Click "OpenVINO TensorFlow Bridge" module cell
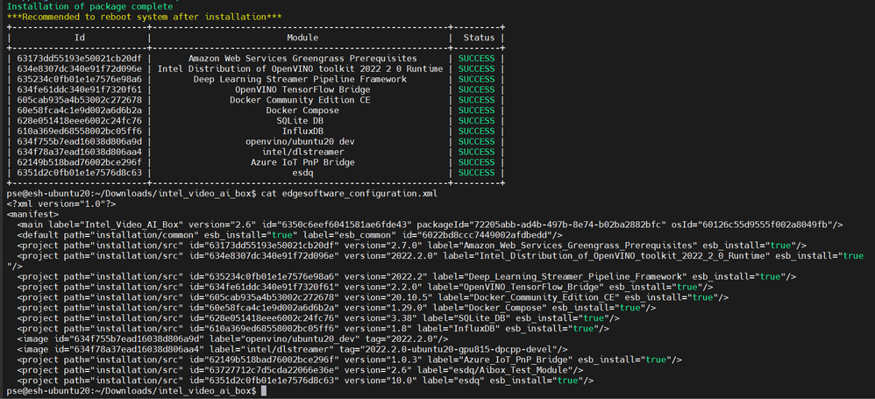The image size is (875, 399). pyautogui.click(x=302, y=89)
